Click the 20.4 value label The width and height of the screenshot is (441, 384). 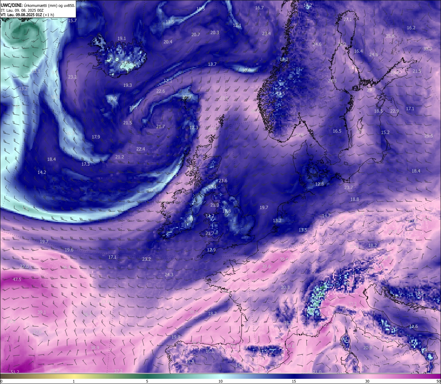pos(168,42)
